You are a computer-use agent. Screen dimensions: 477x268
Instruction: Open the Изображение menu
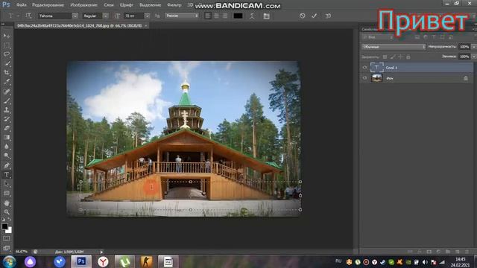coord(83,5)
